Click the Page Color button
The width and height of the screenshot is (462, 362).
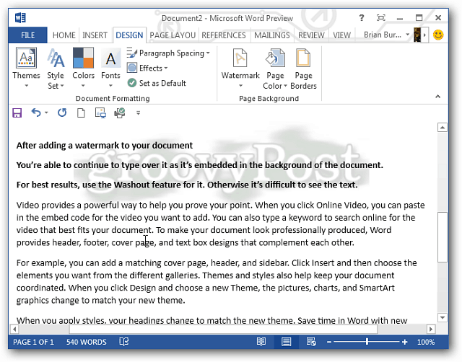275,69
